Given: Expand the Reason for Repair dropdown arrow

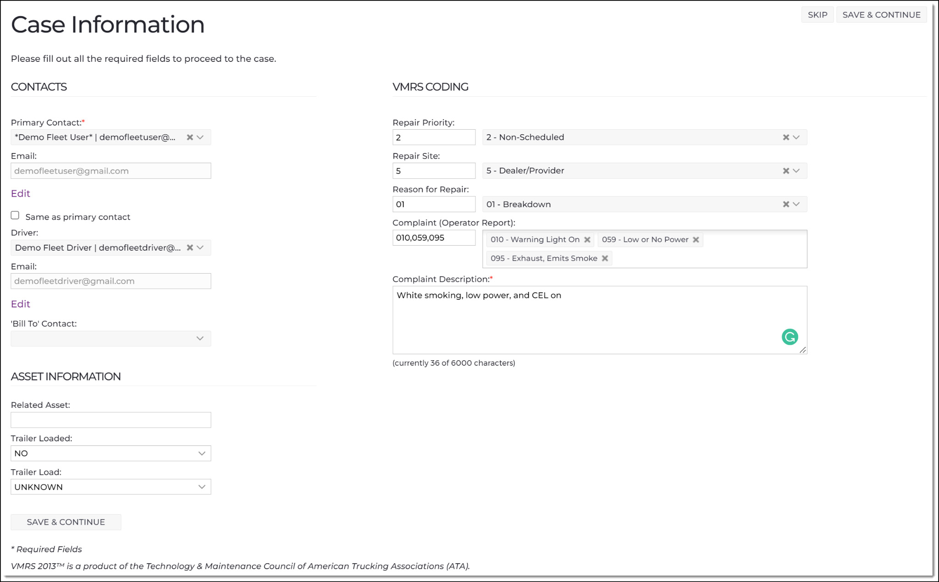Looking at the screenshot, I should tap(796, 204).
